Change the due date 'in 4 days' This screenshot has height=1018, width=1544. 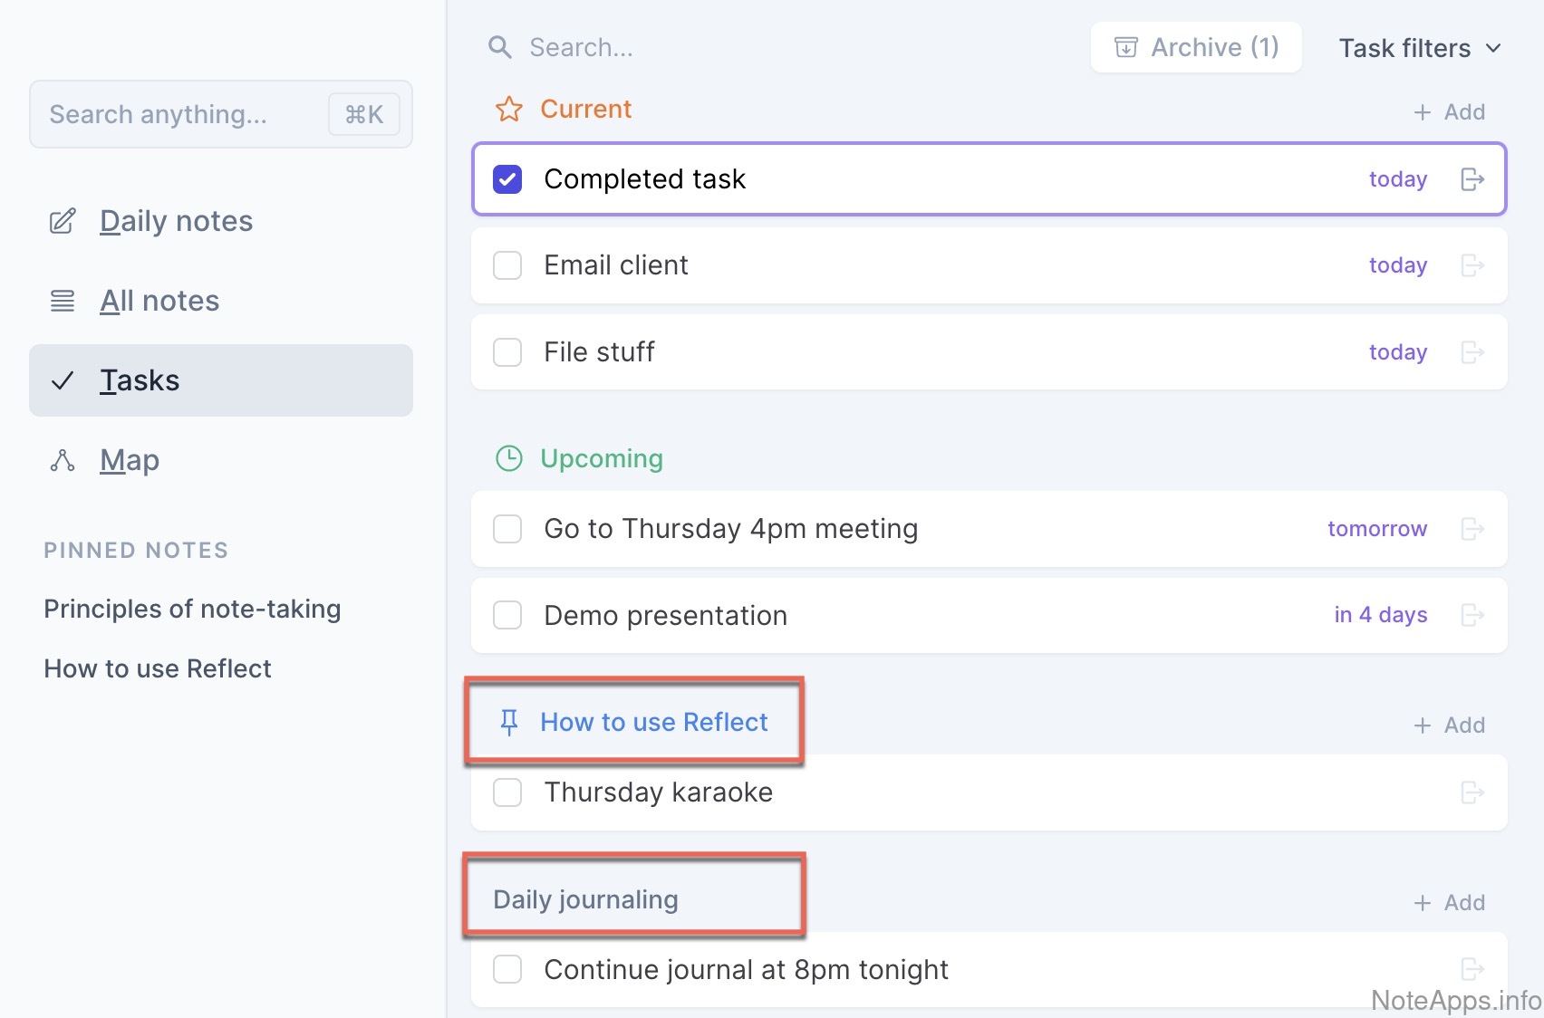pos(1380,616)
